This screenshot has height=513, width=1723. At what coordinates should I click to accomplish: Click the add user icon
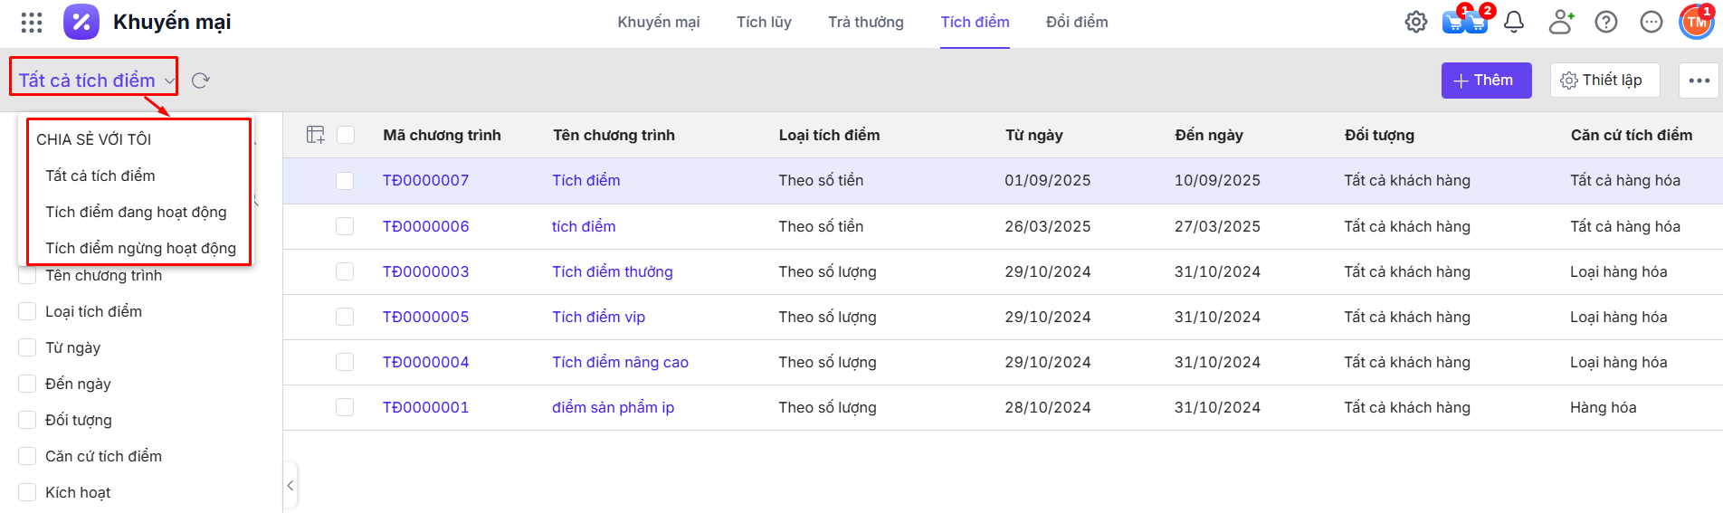[1561, 23]
